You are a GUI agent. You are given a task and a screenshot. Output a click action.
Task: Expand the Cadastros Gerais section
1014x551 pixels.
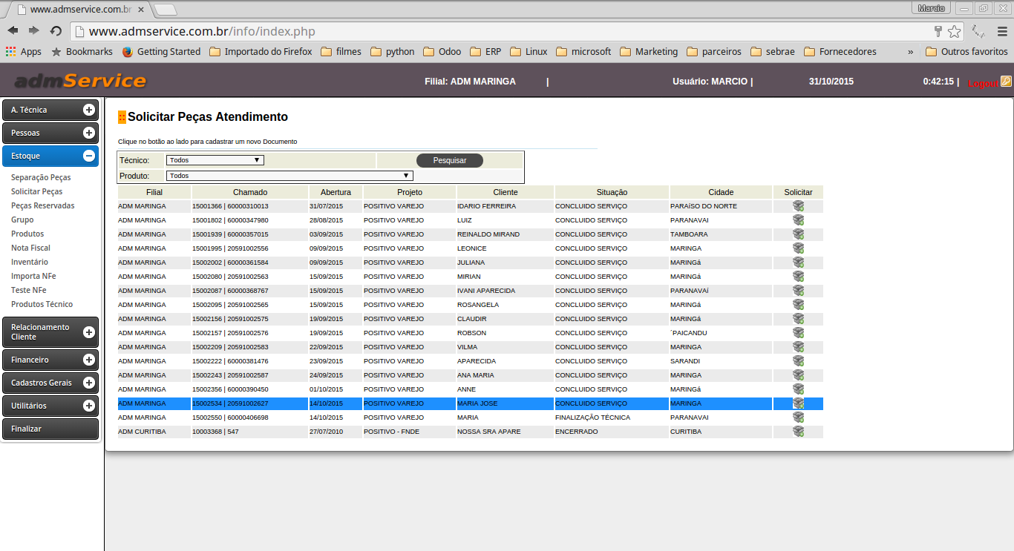88,383
